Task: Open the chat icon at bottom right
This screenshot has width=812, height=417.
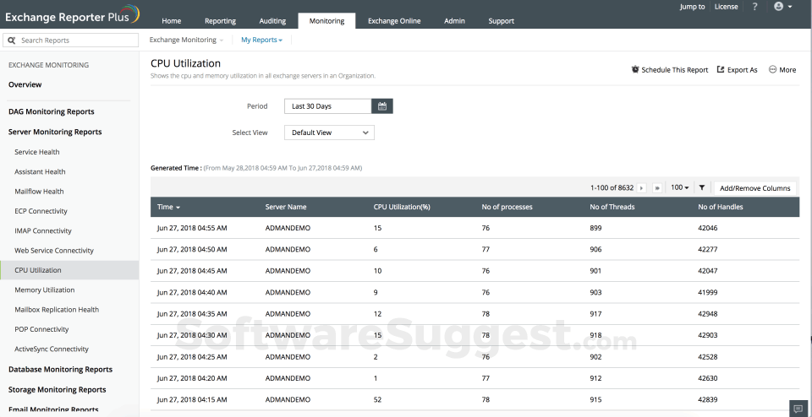Action: 798,409
